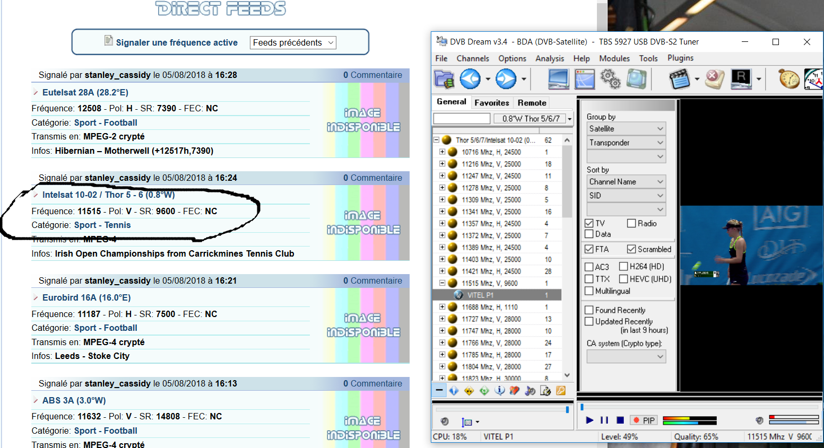Click the window-layout toolbar icon
824x448 pixels.
pyautogui.click(x=584, y=79)
